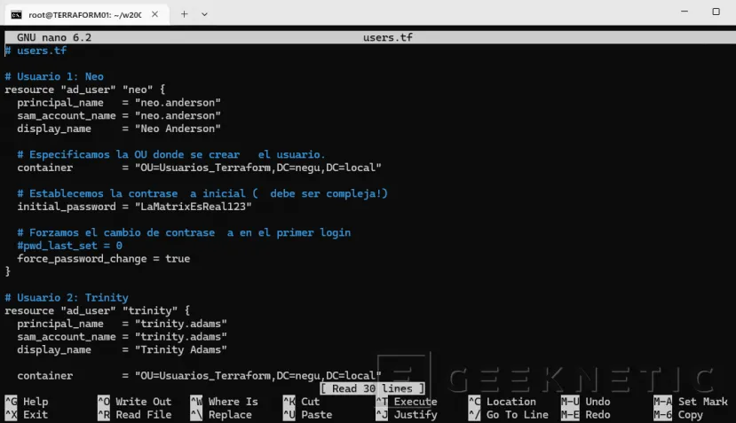This screenshot has height=423, width=736.
Task: Click the ^U Paste shortcut
Action: (x=307, y=415)
